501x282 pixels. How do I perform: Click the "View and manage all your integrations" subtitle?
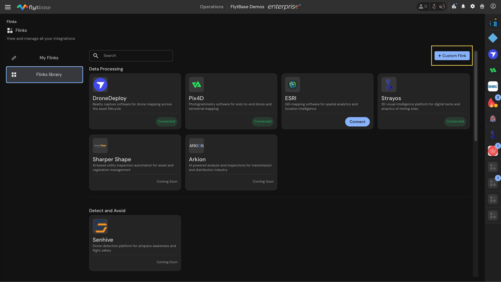point(41,38)
